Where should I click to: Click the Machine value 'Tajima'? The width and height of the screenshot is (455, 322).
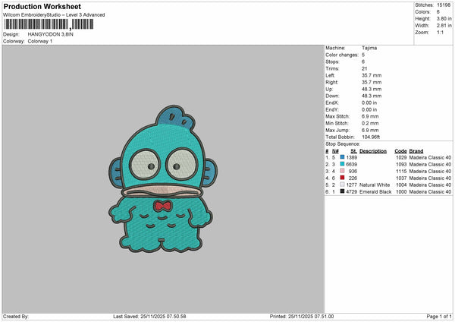pyautogui.click(x=369, y=48)
